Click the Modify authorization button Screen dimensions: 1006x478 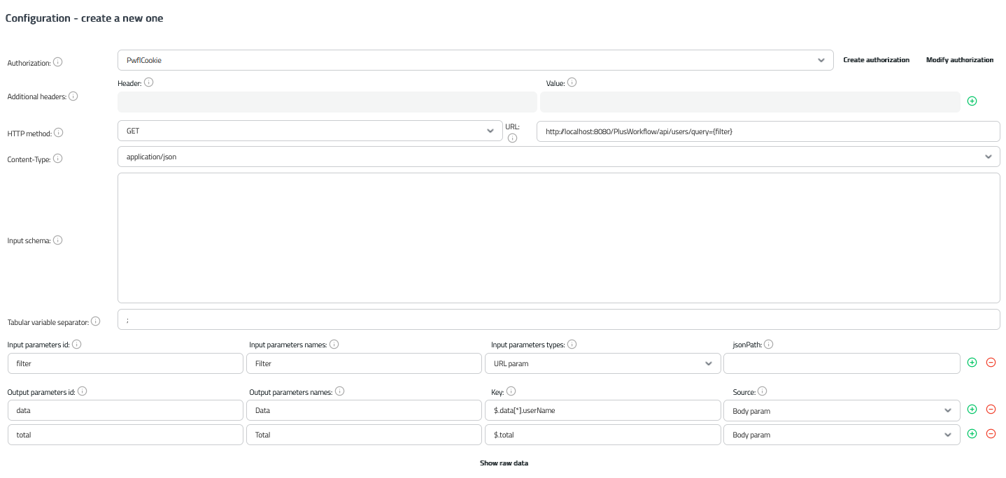(959, 60)
